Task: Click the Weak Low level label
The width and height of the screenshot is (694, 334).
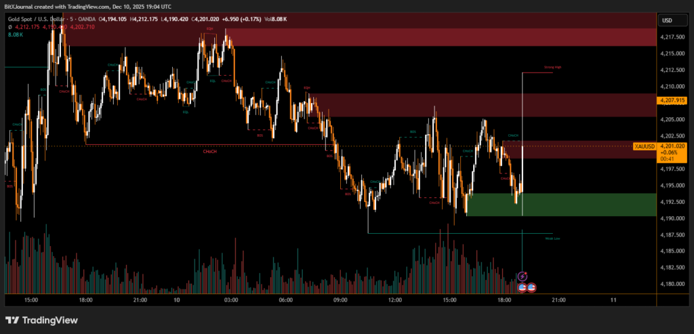Action: coord(553,238)
